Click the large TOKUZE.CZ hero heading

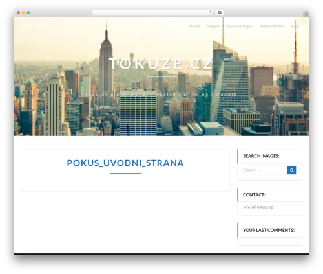coord(161,64)
